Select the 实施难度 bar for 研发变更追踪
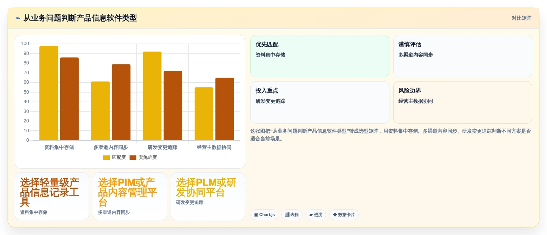Screen dimensions: 547x235 point(173,106)
